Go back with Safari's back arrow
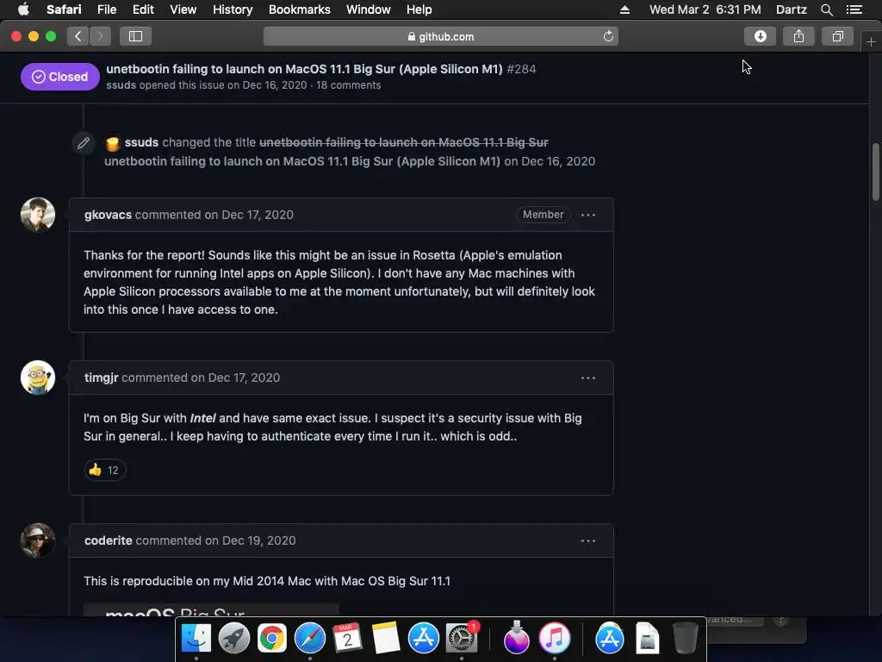 pos(78,36)
